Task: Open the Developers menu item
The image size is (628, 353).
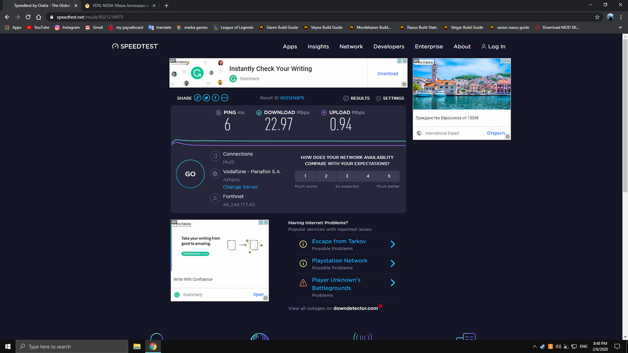Action: pyautogui.click(x=389, y=47)
